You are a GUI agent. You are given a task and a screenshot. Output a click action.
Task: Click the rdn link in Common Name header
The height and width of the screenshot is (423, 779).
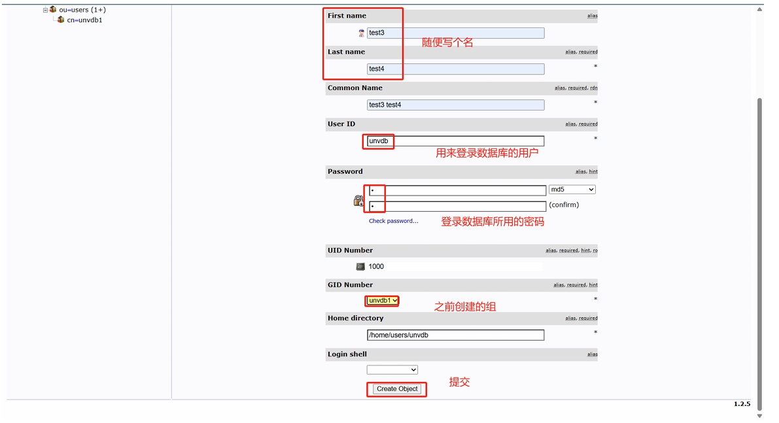point(593,88)
